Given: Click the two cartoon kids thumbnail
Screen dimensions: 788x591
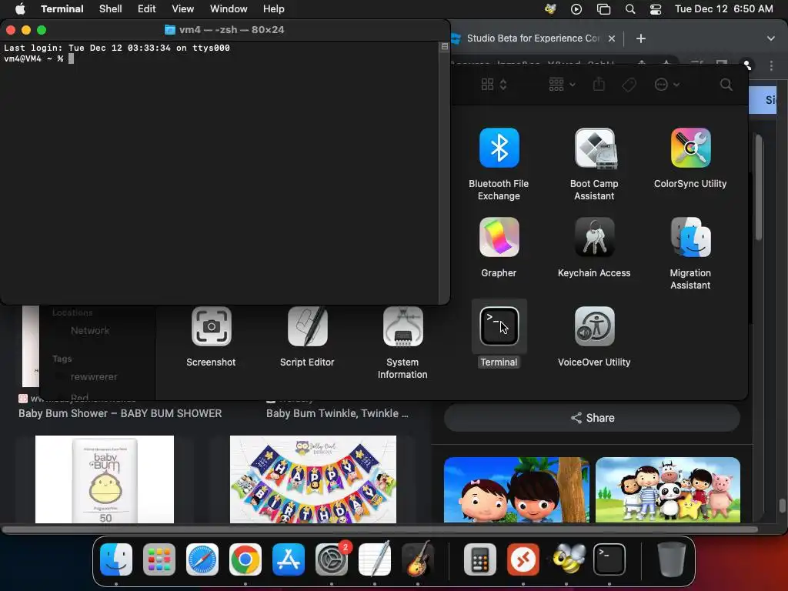Looking at the screenshot, I should [x=516, y=490].
